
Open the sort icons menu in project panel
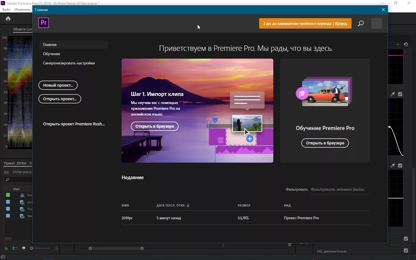tap(57, 248)
